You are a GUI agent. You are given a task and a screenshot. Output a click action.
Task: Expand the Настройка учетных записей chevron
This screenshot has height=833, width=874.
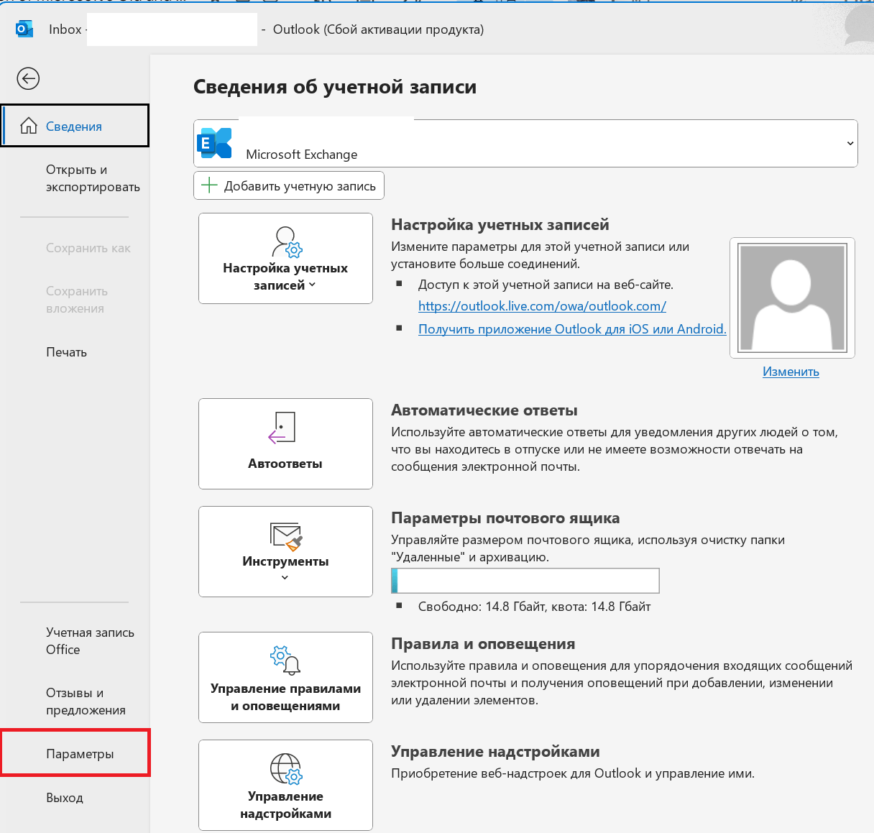(310, 285)
